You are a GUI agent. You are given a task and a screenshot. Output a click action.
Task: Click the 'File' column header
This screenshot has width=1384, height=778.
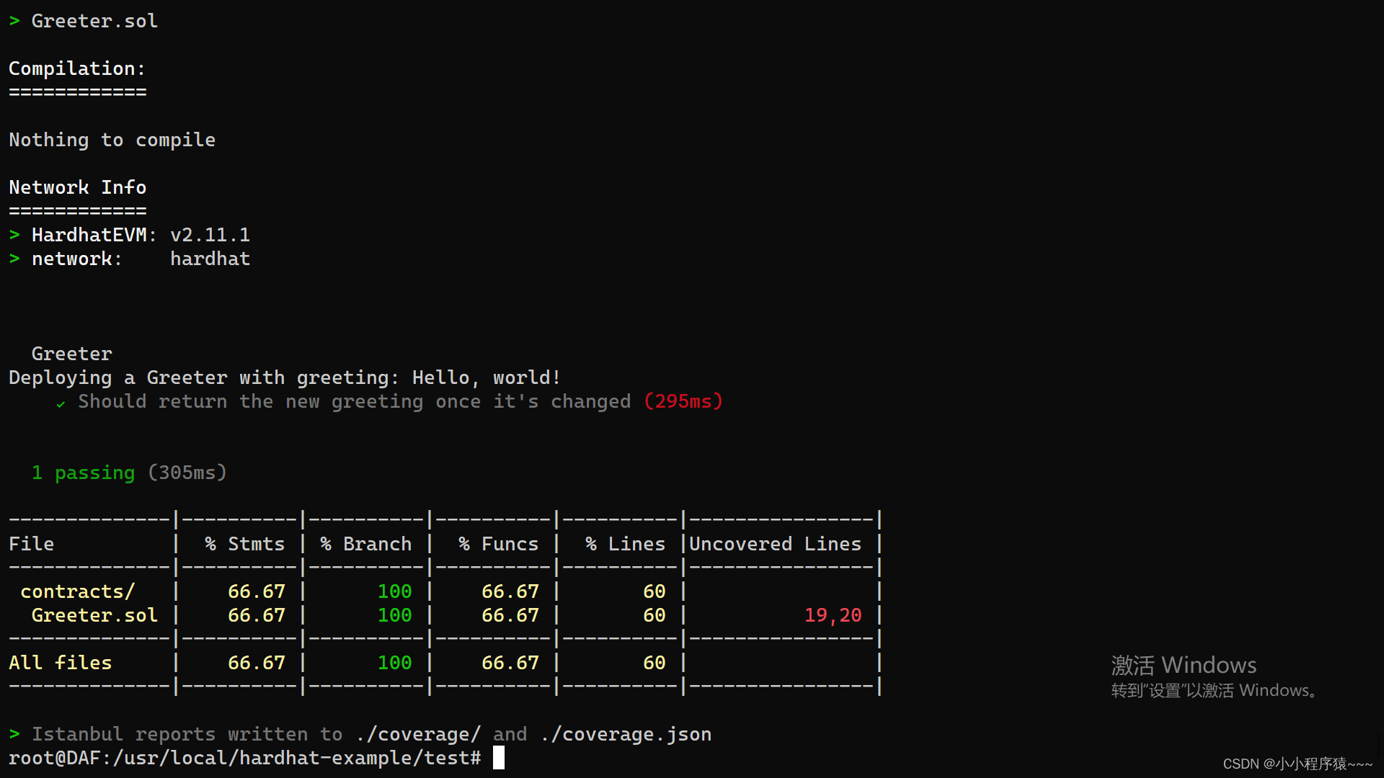click(x=31, y=544)
